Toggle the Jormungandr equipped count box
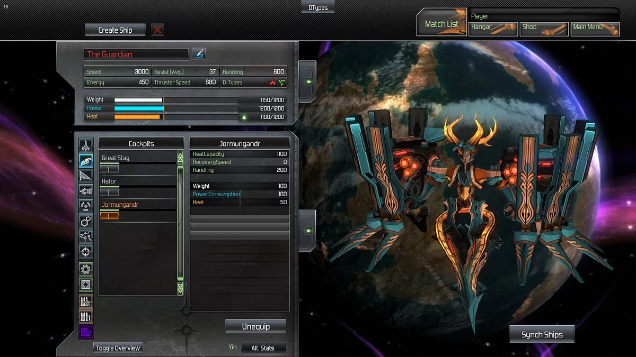Image resolution: width=636 pixels, height=357 pixels. [109, 215]
